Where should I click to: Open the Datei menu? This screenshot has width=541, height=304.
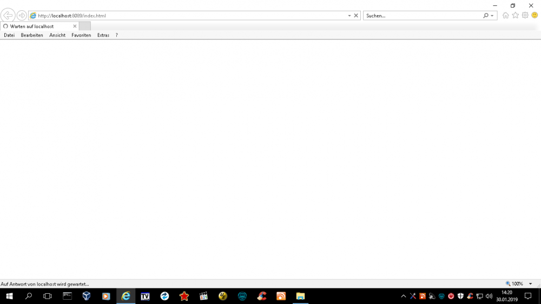coord(9,35)
